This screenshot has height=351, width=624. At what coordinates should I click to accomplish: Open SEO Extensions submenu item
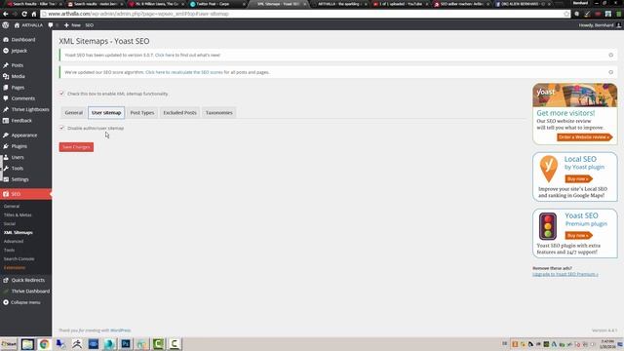(x=15, y=267)
